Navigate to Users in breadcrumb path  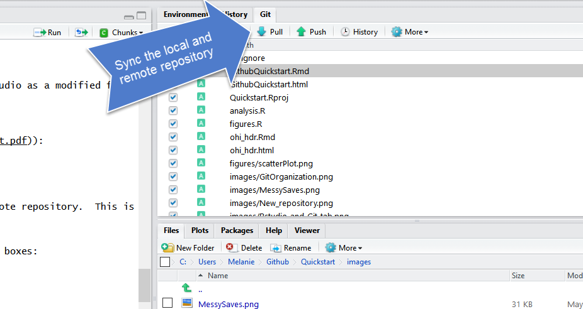207,262
